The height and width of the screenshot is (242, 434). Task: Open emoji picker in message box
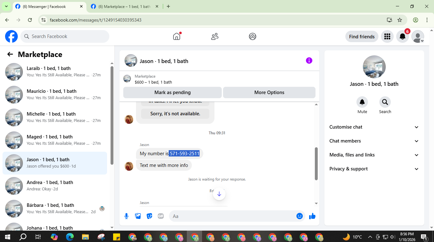[x=299, y=216]
